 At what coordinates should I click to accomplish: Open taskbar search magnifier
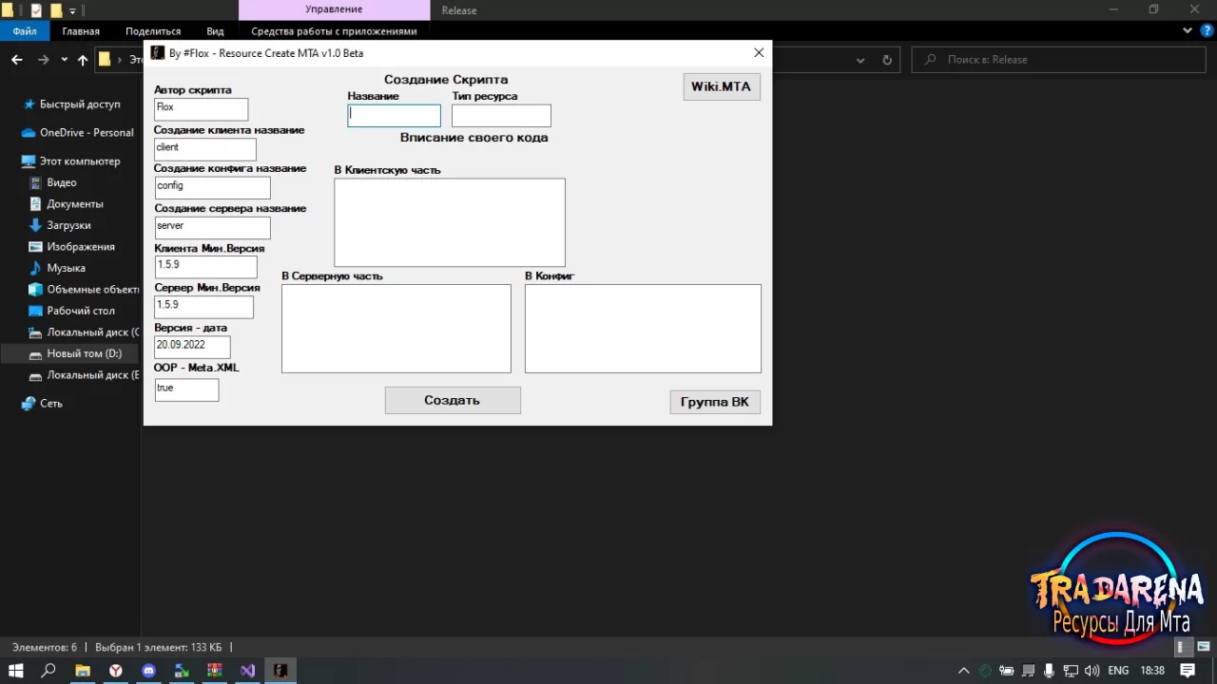pos(48,670)
